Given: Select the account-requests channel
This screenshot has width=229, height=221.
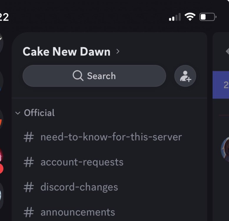Looking at the screenshot, I should click(x=82, y=162).
